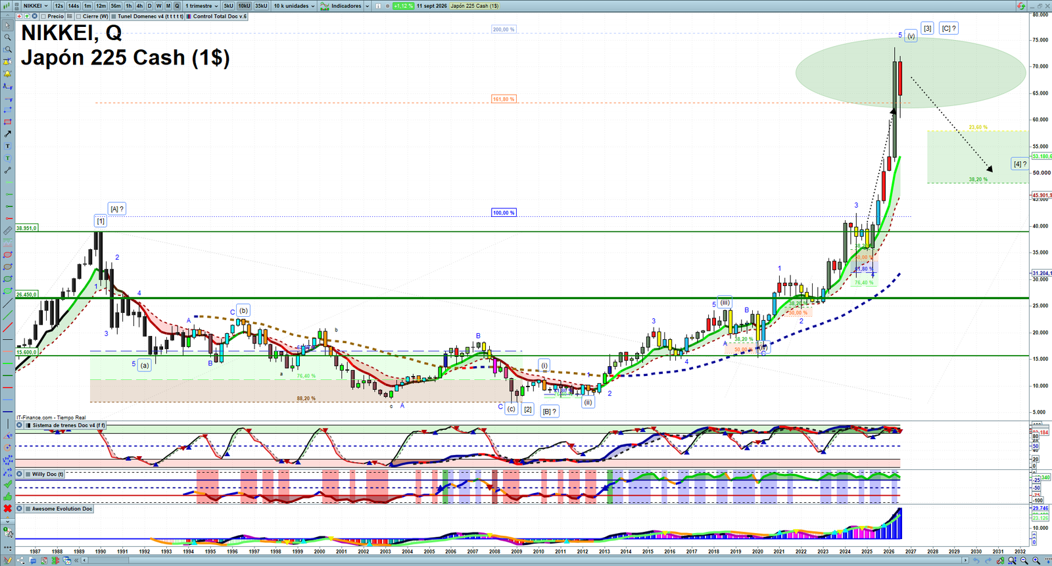The image size is (1052, 566).
Task: Toggle the square on Willy Doc panel
Action: [28, 474]
